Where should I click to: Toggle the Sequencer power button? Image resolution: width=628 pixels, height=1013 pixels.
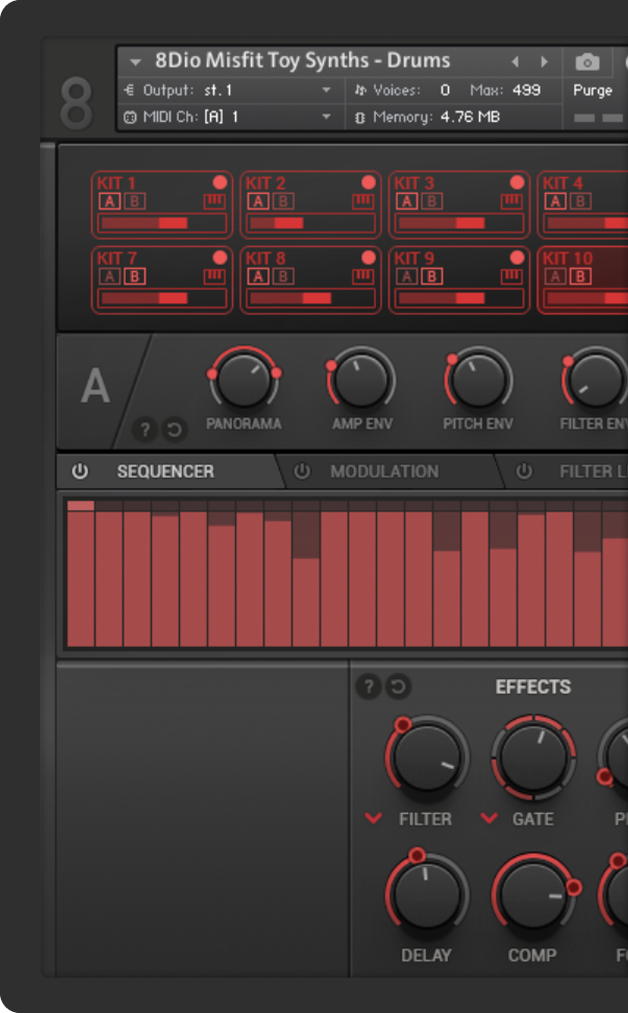click(80, 471)
